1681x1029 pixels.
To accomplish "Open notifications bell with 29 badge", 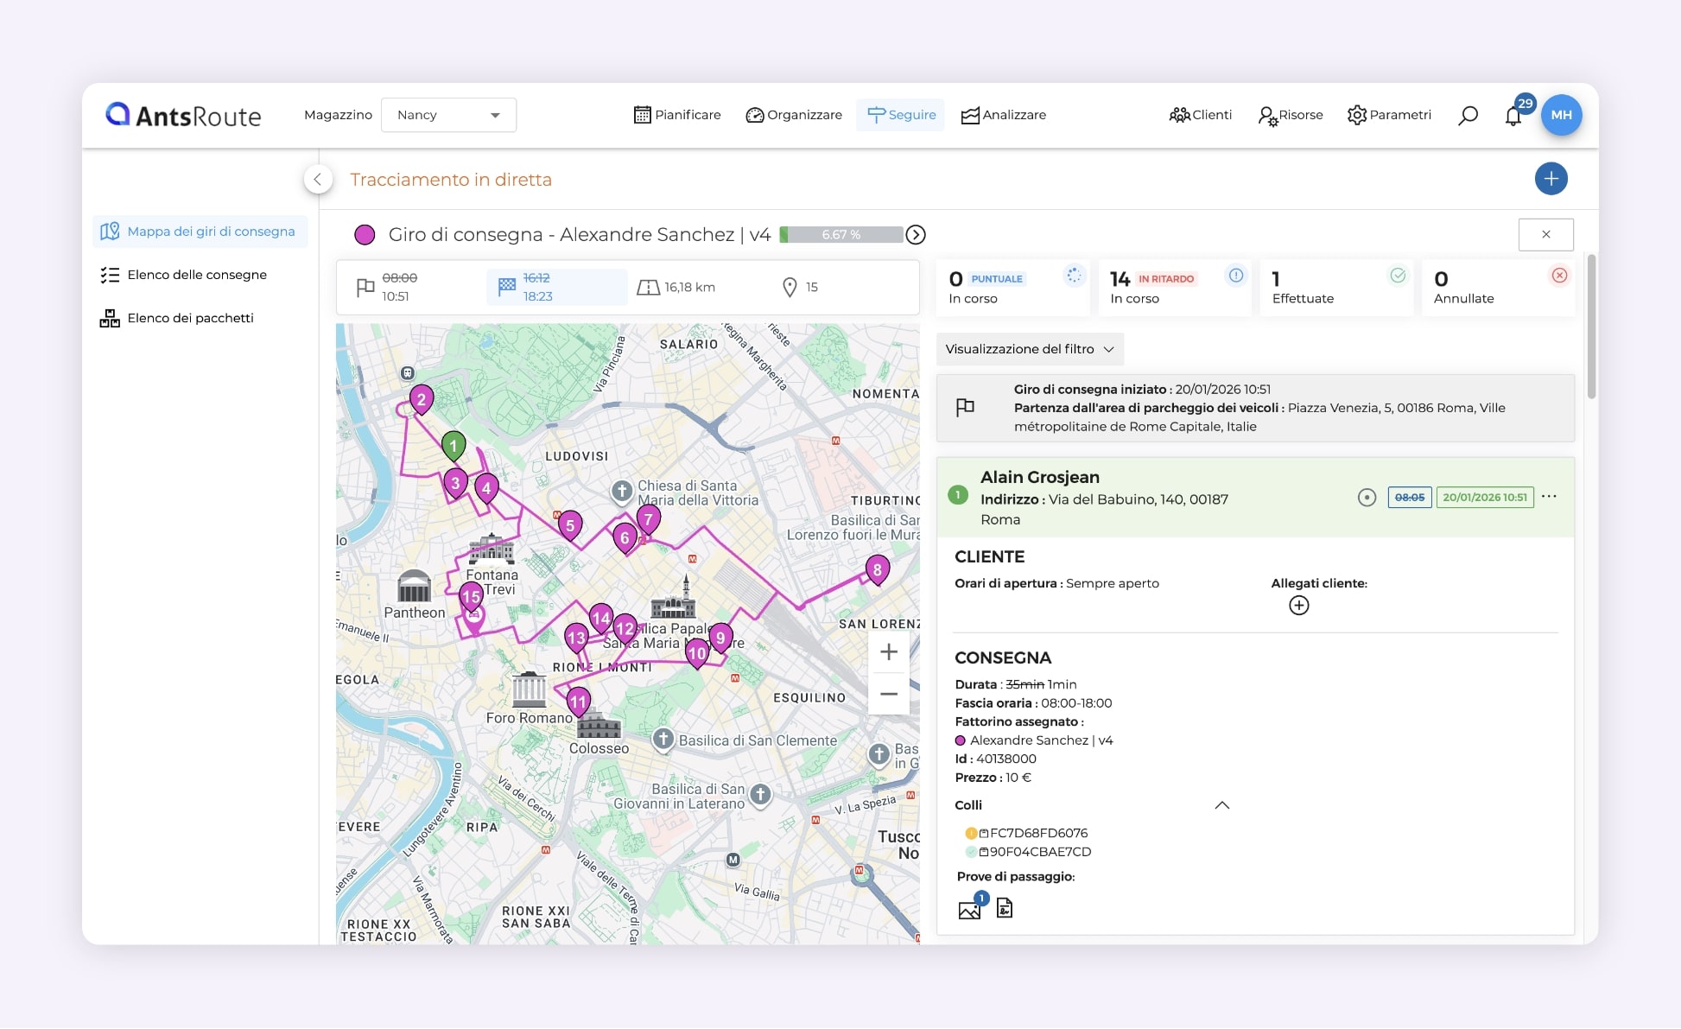I will [x=1513, y=116].
